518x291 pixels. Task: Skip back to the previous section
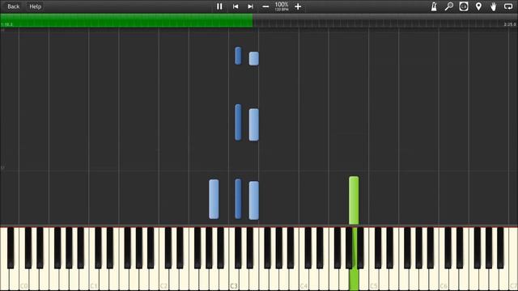[x=236, y=6]
